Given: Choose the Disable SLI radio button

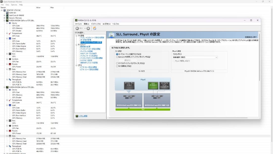Looking at the screenshot, I should click(117, 66).
